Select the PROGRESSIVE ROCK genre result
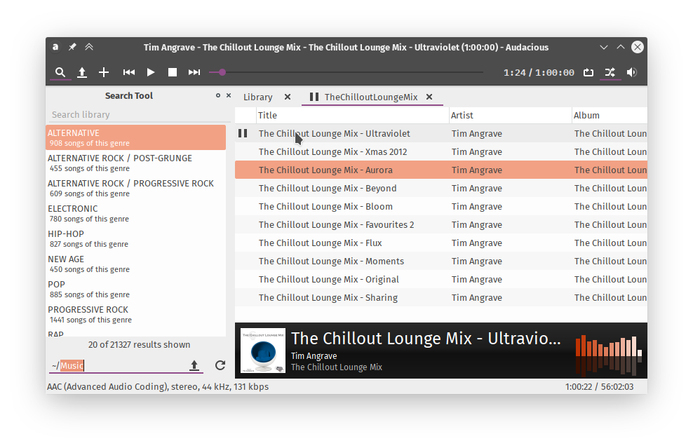The image size is (693, 448). 135,313
